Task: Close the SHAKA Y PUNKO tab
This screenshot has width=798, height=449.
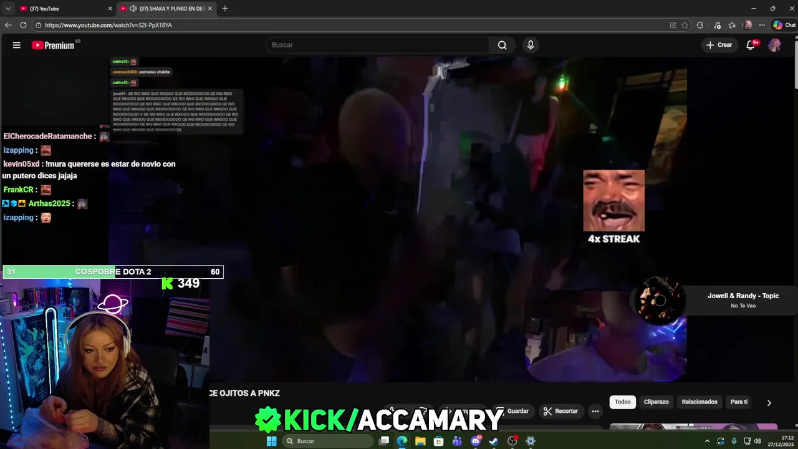Action: pyautogui.click(x=210, y=8)
